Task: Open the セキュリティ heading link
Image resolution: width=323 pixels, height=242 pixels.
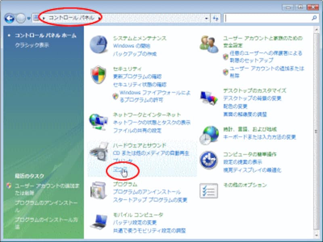Action: (x=127, y=69)
